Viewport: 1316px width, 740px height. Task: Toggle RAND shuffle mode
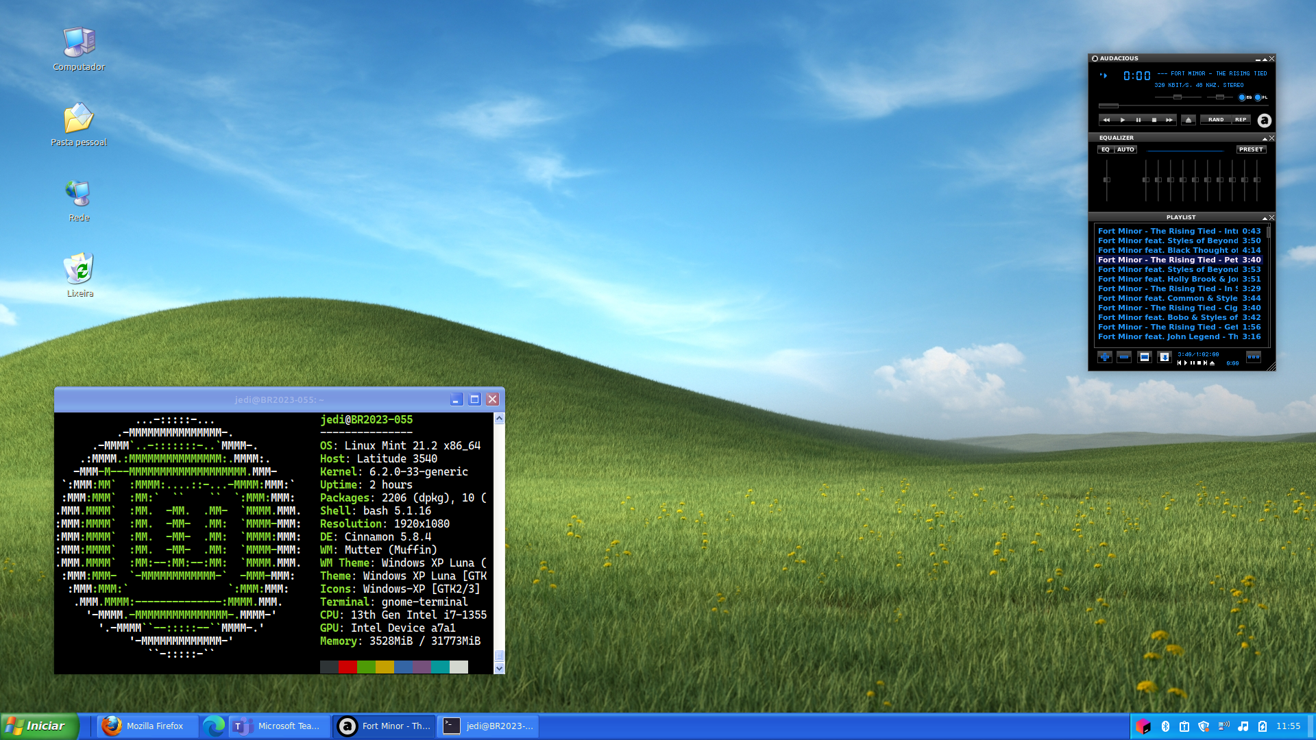coord(1216,119)
